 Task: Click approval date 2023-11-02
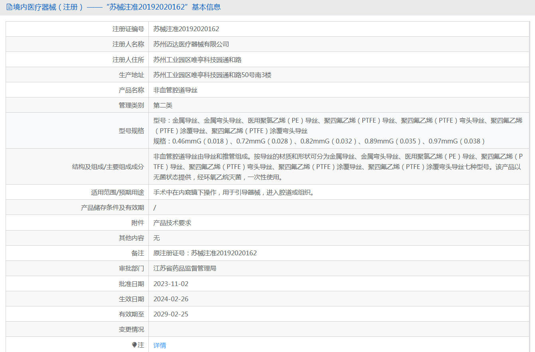(x=171, y=284)
